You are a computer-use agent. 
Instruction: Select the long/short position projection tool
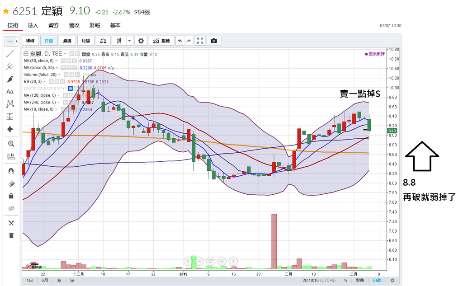tap(10, 117)
